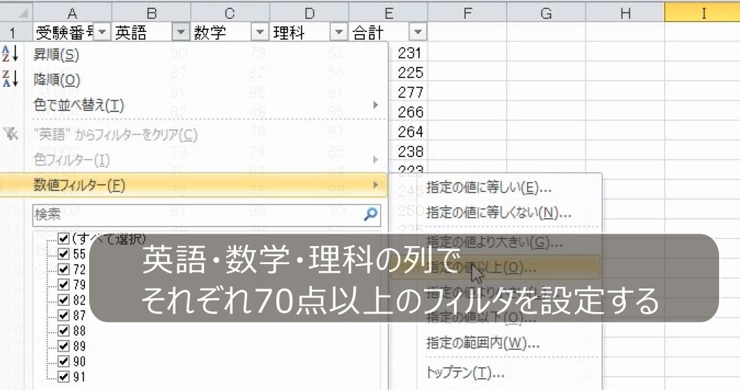The image size is (740, 390).
Task: Choose 指定の範囲内(W)... filter
Action: tap(483, 343)
